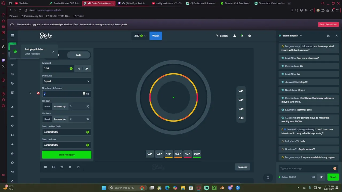Pop out the chat panel
This screenshot has height=192, width=342.
328,36
